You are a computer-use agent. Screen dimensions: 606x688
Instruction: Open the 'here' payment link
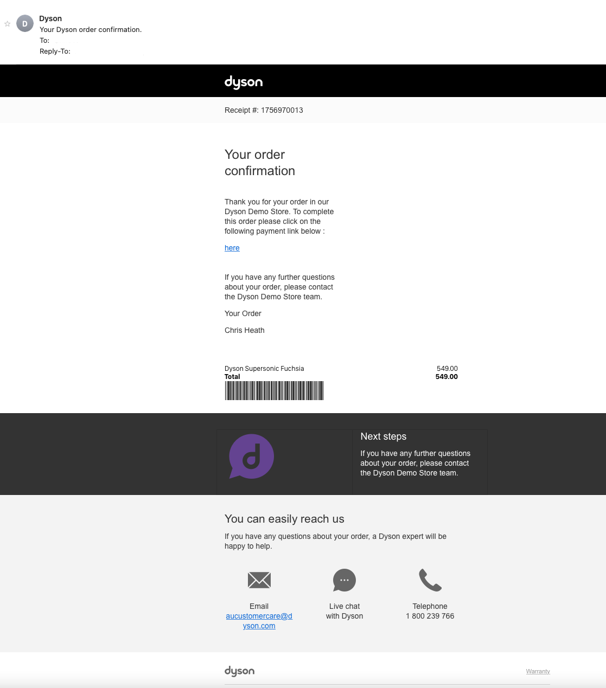(232, 248)
